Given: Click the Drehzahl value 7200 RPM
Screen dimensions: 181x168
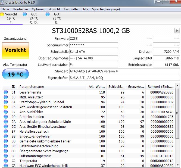Looking at the screenshot, I should 166,52.
